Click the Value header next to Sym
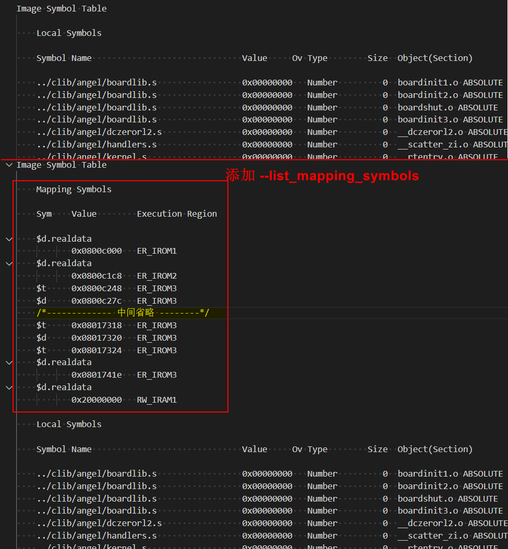 click(x=84, y=214)
